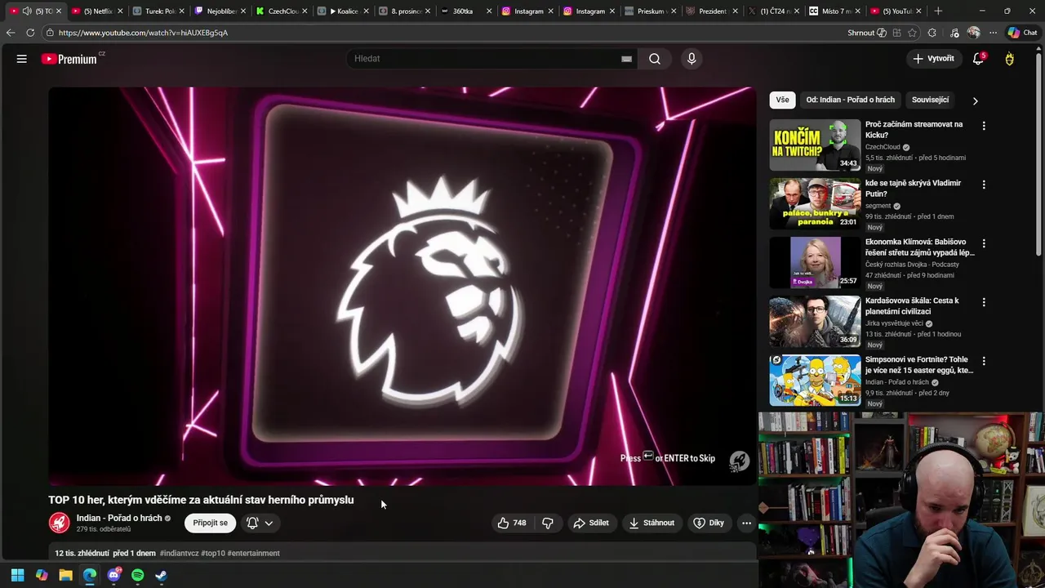Open options for Kardašovova škála video
The height and width of the screenshot is (588, 1045).
click(984, 302)
